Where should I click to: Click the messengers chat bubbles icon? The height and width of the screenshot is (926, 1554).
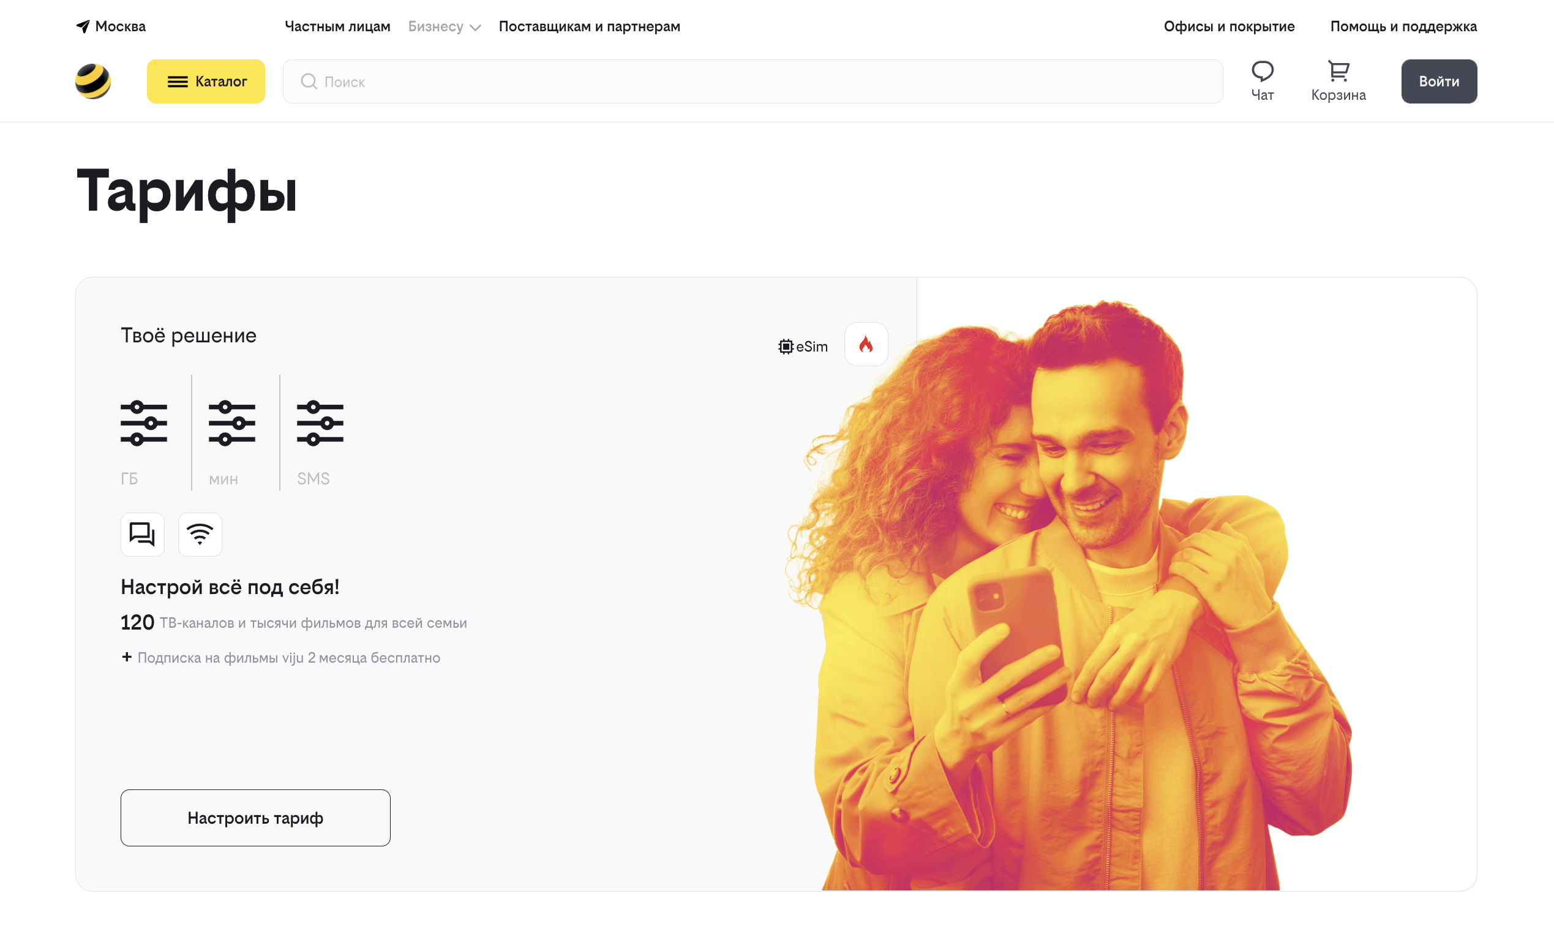(x=142, y=534)
